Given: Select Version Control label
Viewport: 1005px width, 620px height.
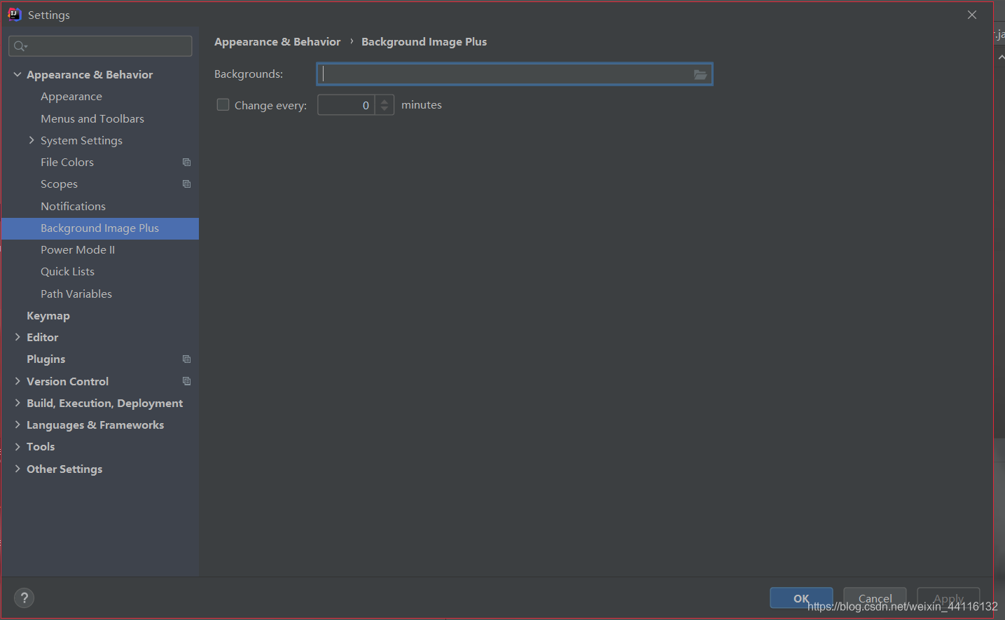Looking at the screenshot, I should pyautogui.click(x=67, y=381).
